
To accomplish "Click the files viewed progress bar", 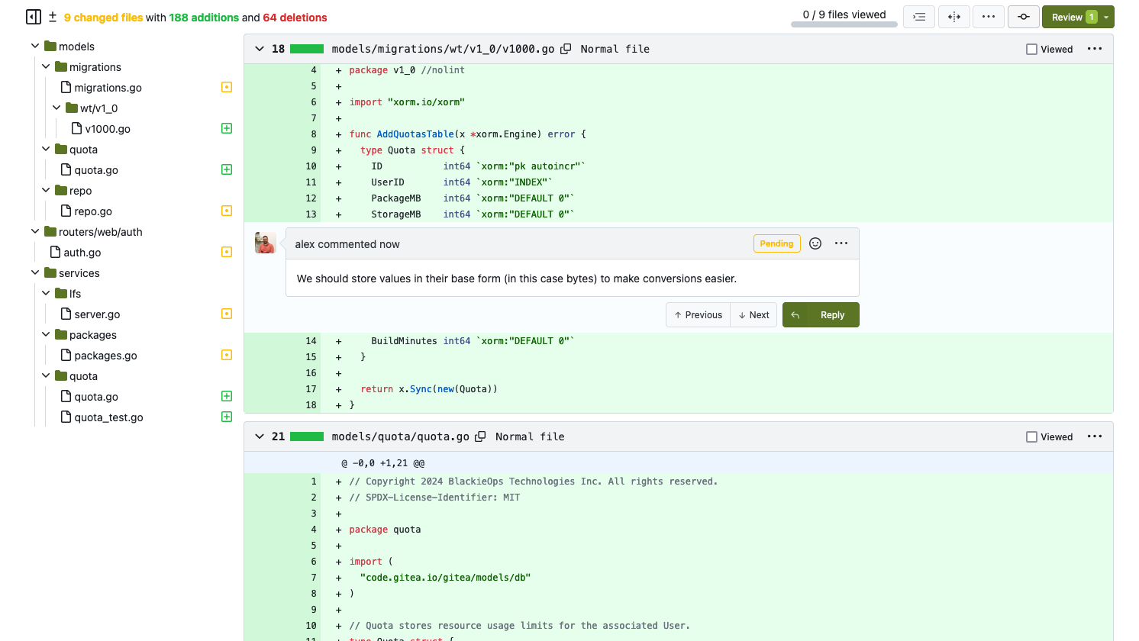I will [844, 24].
